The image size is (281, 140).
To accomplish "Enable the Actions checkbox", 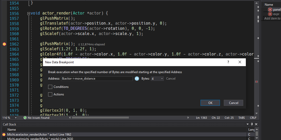I will tap(50, 94).
